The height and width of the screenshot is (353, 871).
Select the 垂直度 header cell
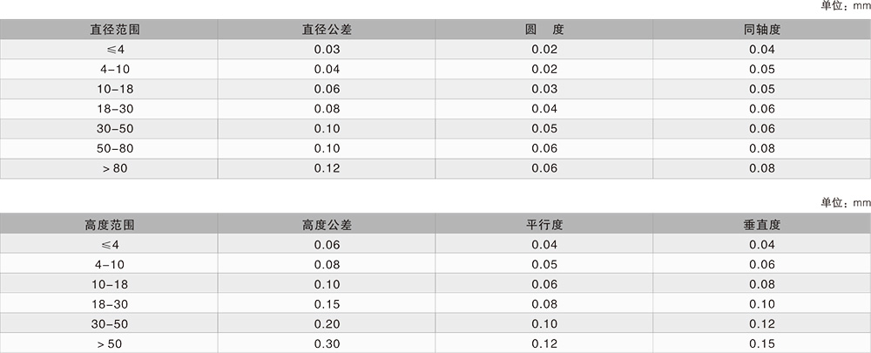click(x=762, y=225)
